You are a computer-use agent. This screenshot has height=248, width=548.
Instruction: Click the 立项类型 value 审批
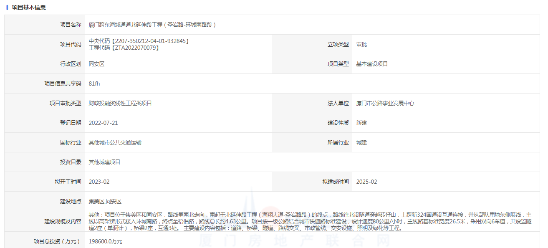pyautogui.click(x=361, y=44)
